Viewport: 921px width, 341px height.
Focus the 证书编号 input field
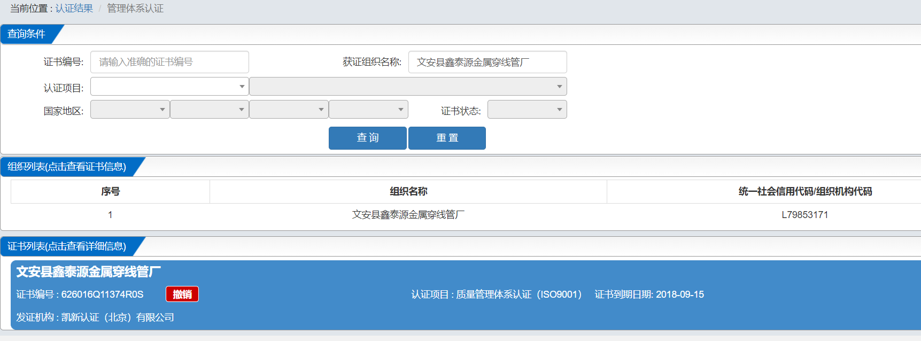tap(169, 62)
